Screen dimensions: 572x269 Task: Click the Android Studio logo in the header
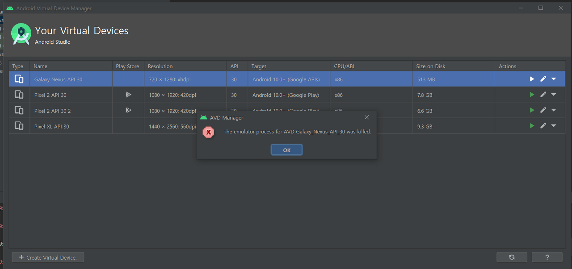click(x=21, y=34)
